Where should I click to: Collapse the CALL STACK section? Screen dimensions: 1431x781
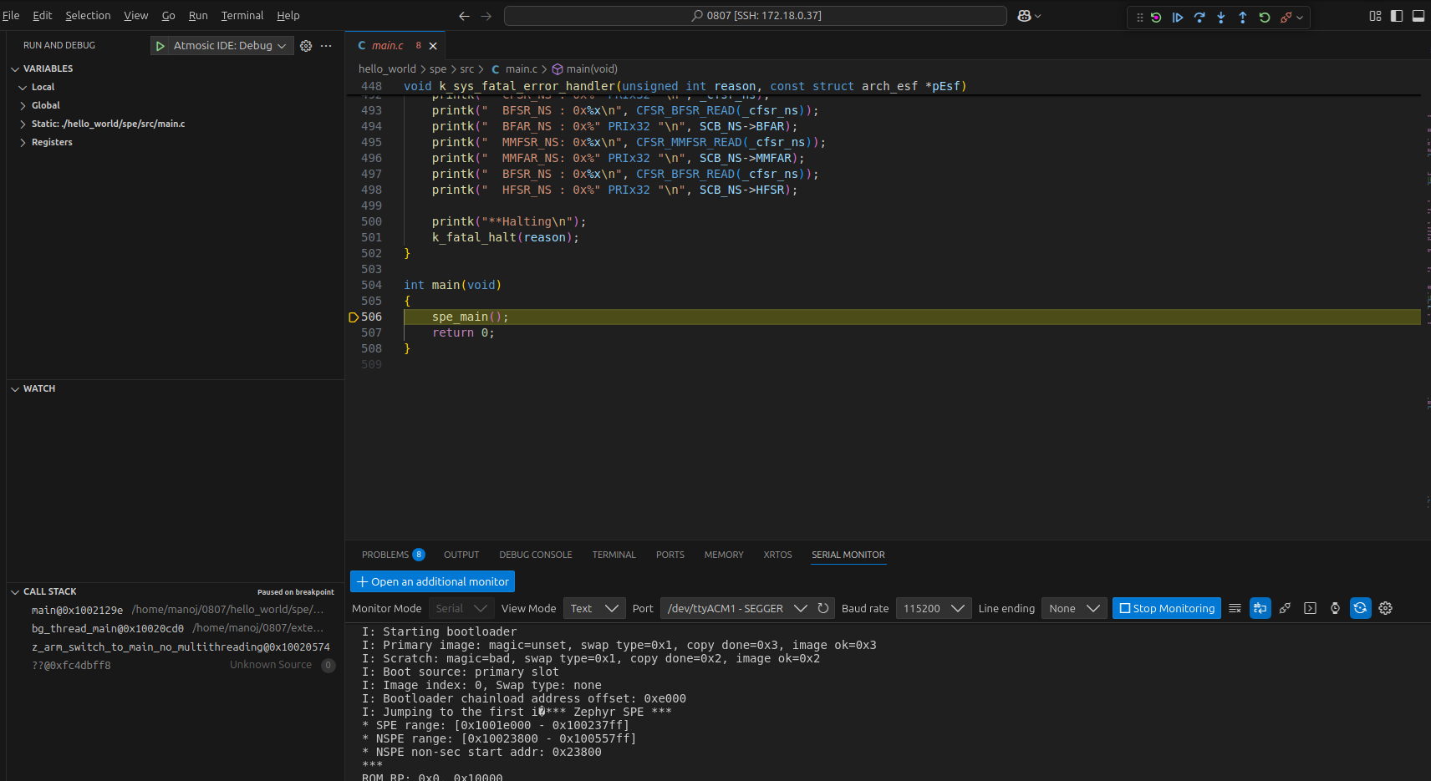click(49, 591)
